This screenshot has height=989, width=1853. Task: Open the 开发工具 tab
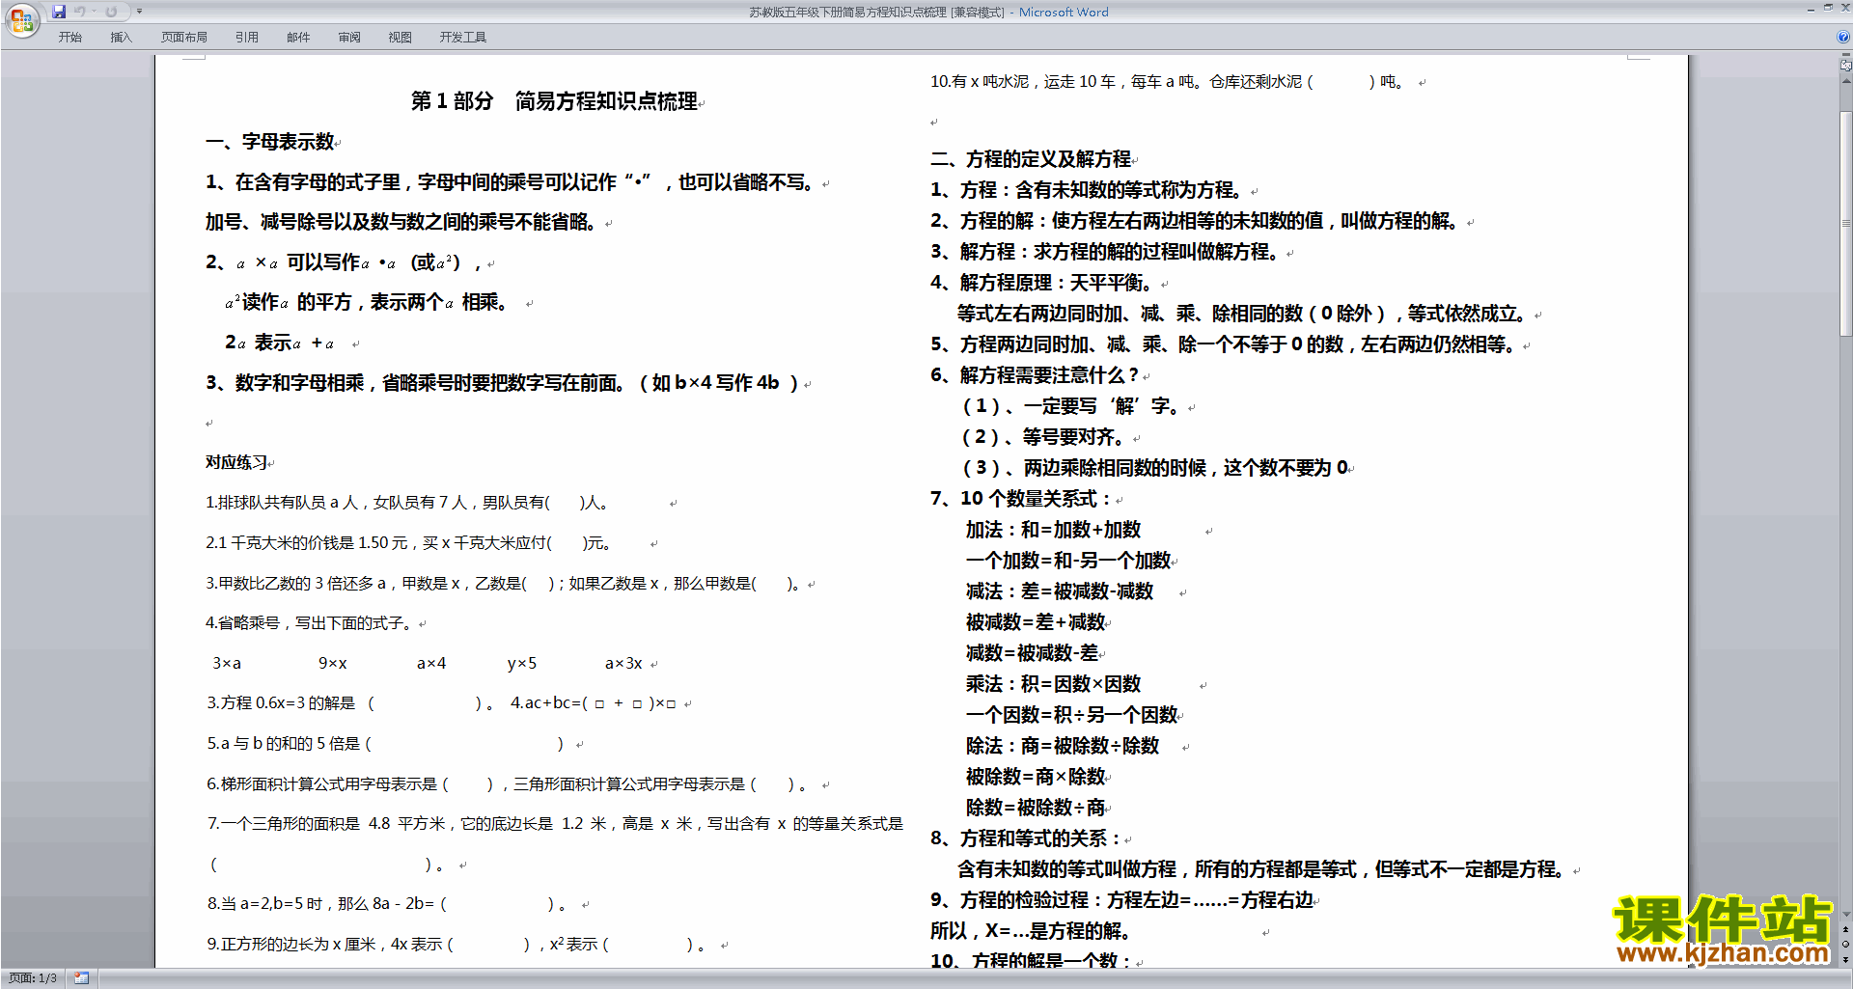463,38
